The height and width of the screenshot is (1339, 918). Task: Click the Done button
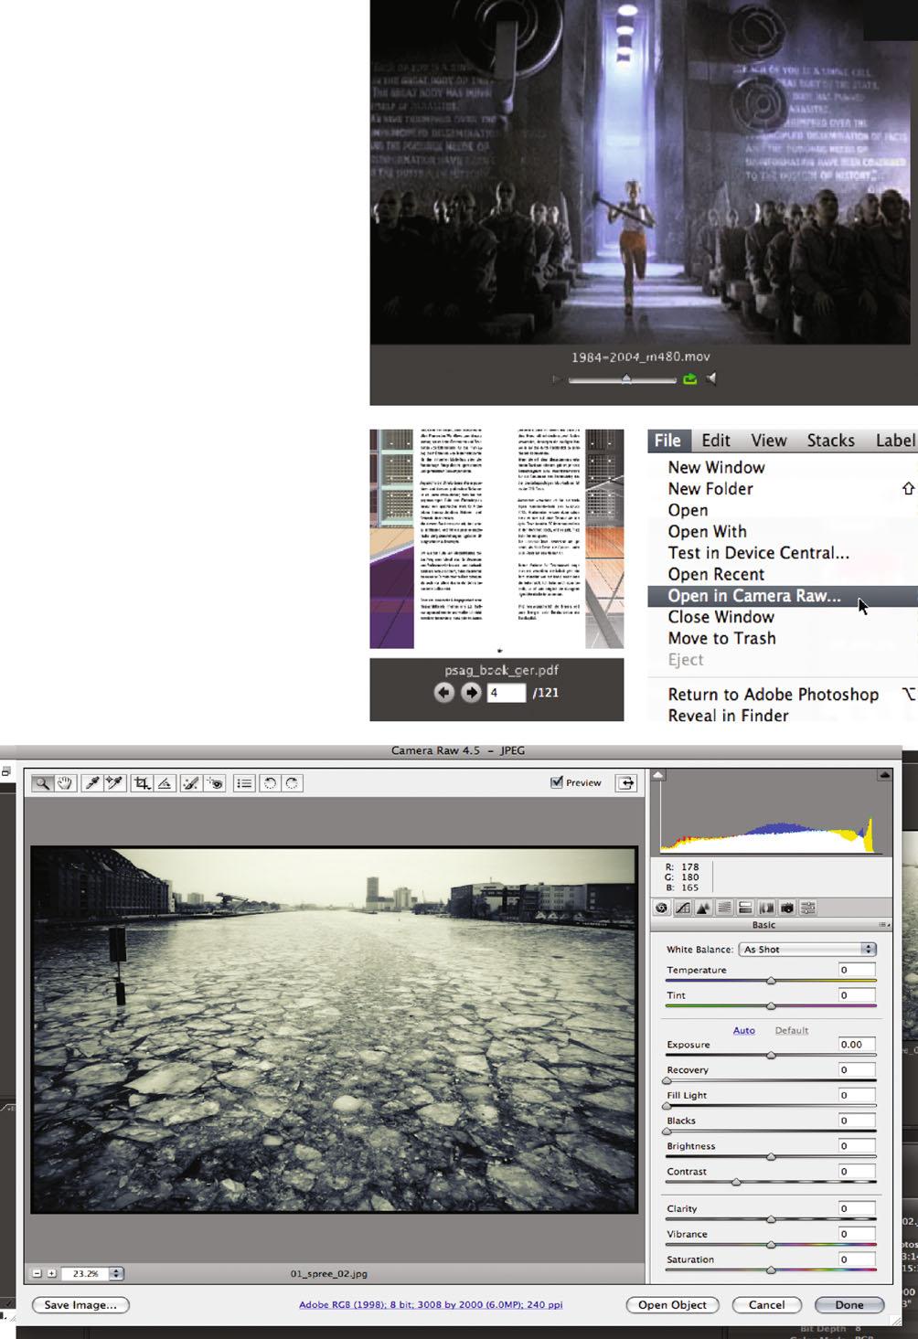pyautogui.click(x=849, y=1305)
